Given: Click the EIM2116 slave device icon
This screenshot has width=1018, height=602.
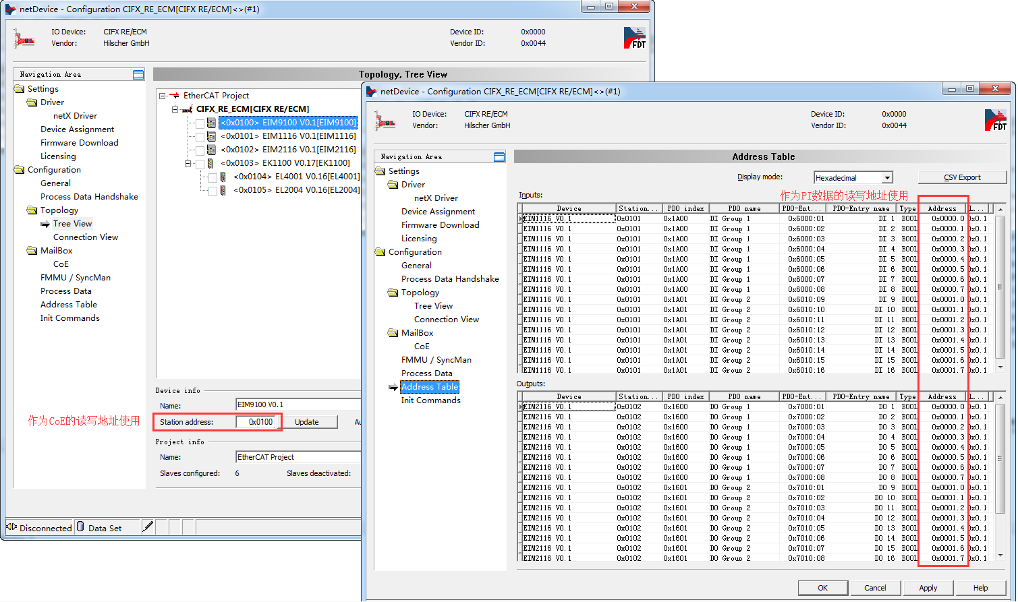Looking at the screenshot, I should coord(211,150).
